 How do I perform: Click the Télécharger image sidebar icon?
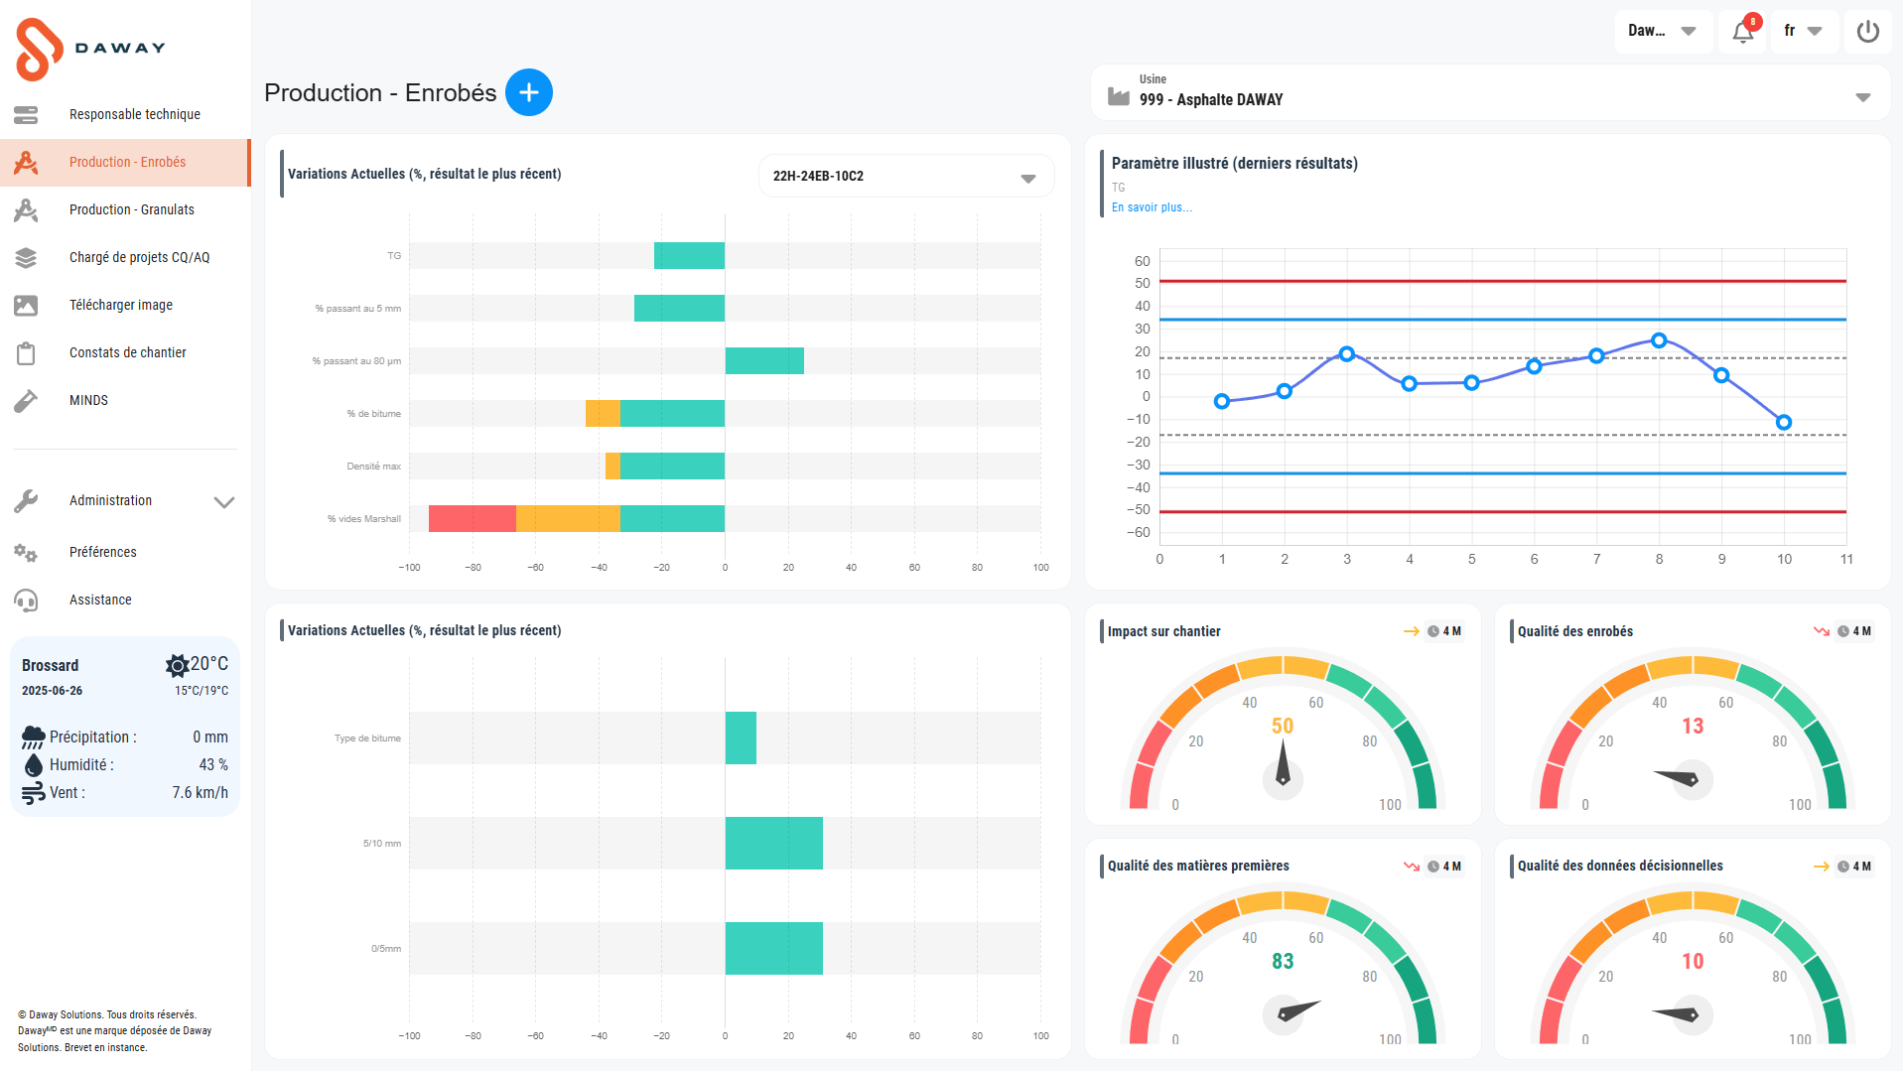[26, 306]
